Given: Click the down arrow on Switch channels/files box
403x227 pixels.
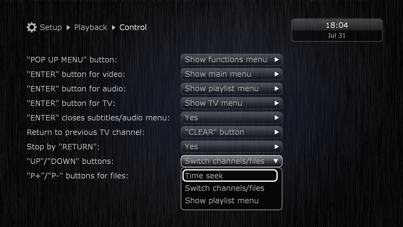Looking at the screenshot, I should (x=276, y=161).
